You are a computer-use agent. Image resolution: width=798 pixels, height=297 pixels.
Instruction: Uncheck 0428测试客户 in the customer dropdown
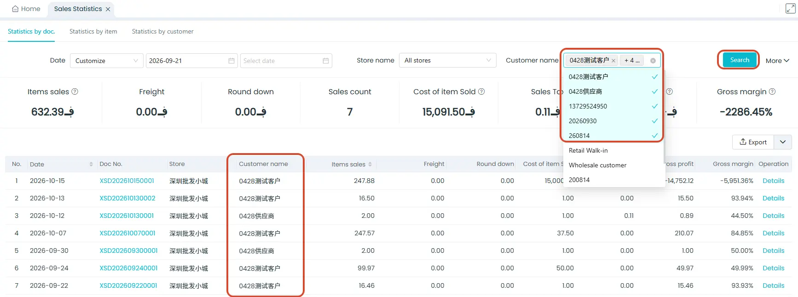pos(613,77)
